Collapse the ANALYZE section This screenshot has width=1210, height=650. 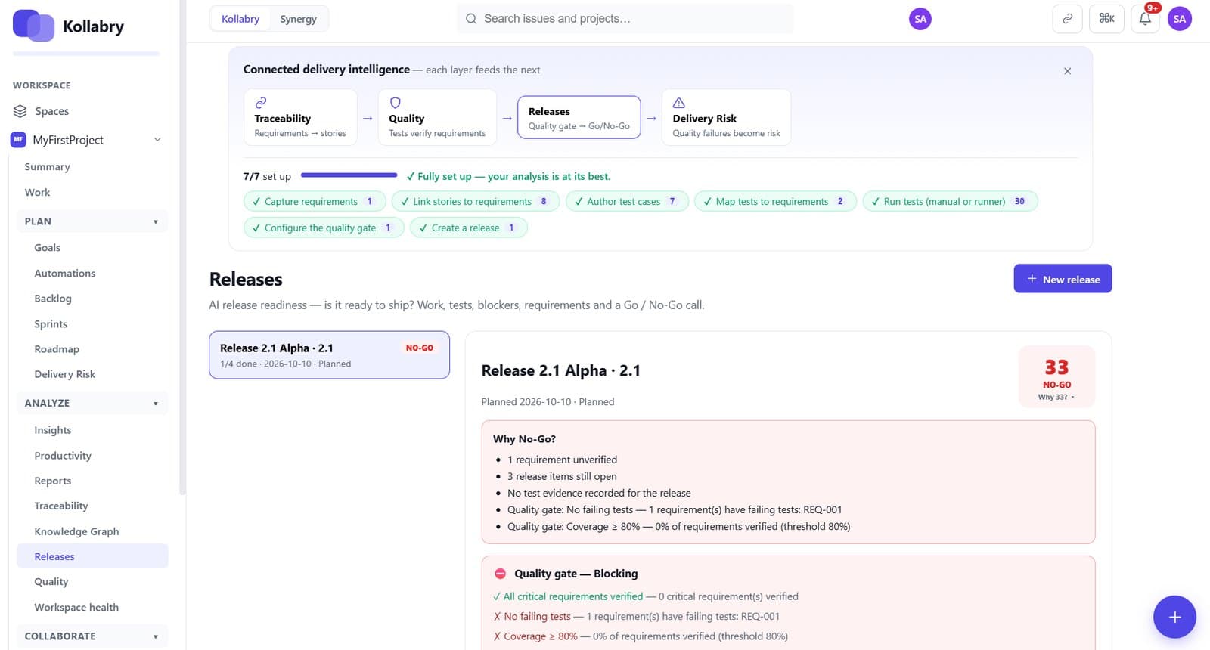pyautogui.click(x=92, y=403)
